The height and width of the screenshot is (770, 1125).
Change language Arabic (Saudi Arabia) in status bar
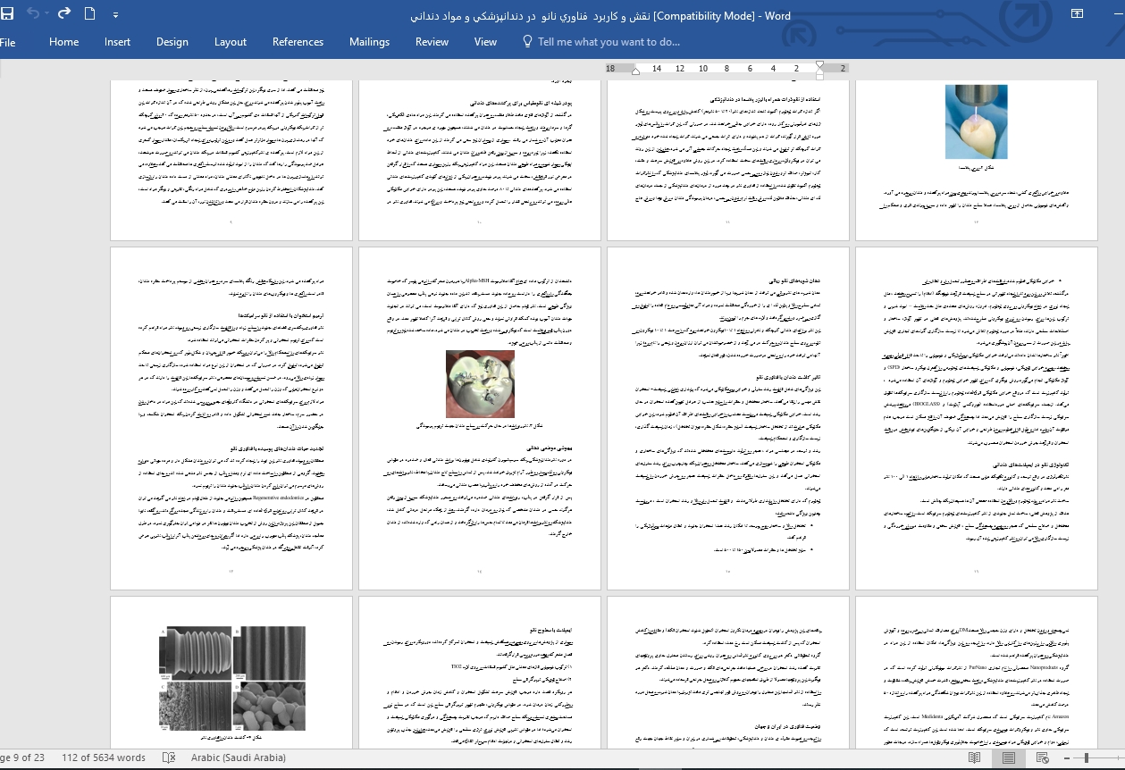click(239, 757)
